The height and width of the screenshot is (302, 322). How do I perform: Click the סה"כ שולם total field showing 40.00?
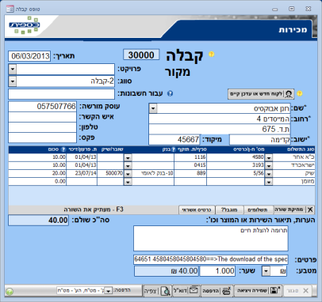(x=38, y=220)
